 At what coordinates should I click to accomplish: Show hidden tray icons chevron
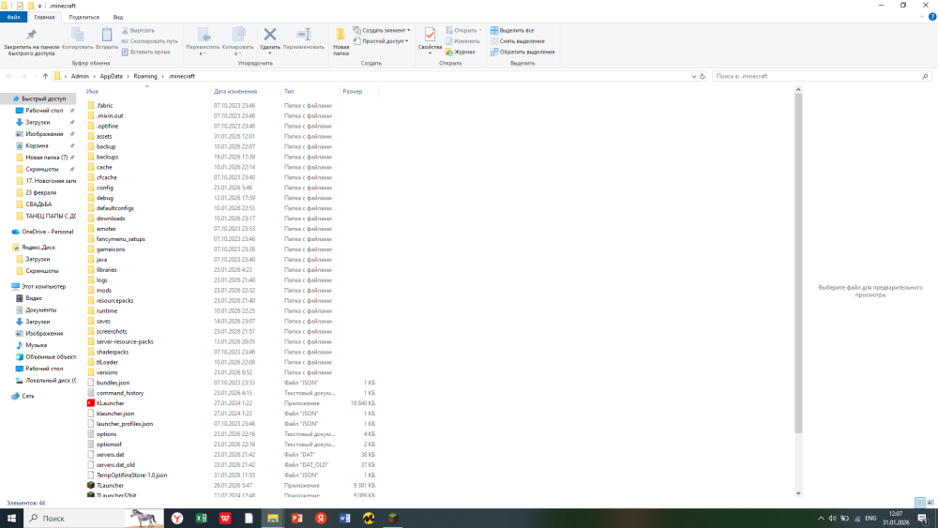[x=821, y=519]
